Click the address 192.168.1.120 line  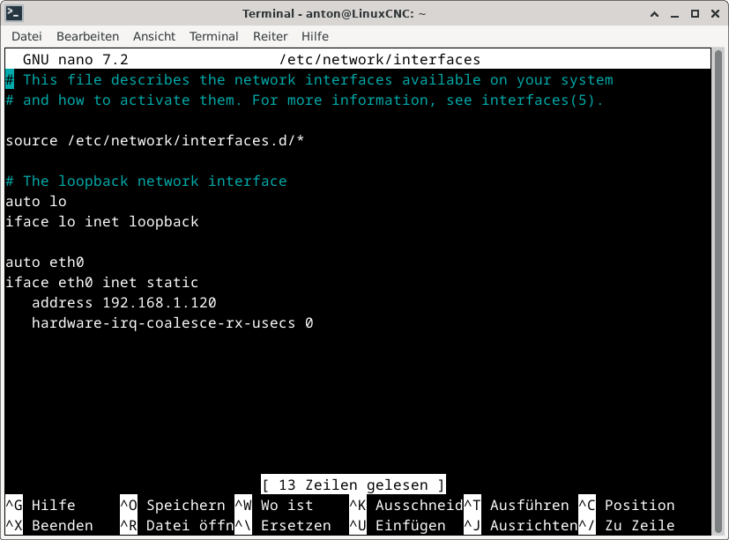click(x=124, y=302)
